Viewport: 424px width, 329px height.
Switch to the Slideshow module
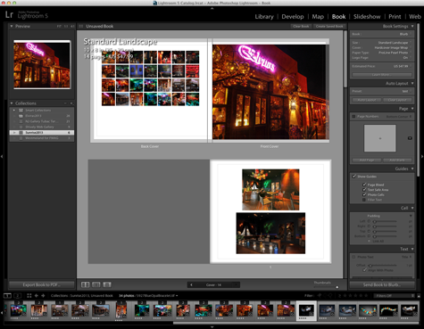tap(367, 17)
